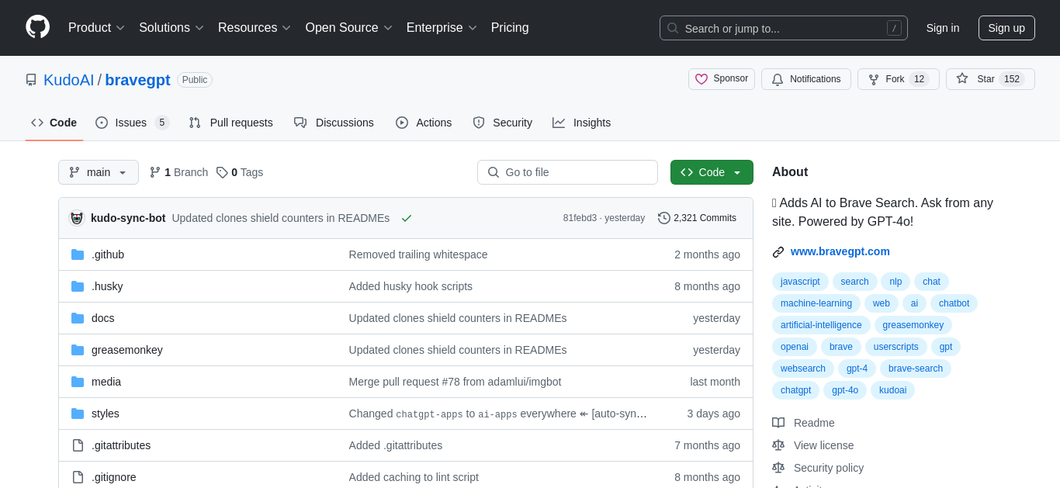Image resolution: width=1060 pixels, height=488 pixels.
Task: View the 1 Branch link
Action: pos(178,172)
